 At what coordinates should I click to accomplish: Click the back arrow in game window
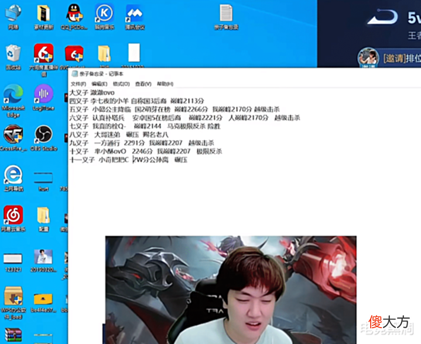click(x=382, y=18)
